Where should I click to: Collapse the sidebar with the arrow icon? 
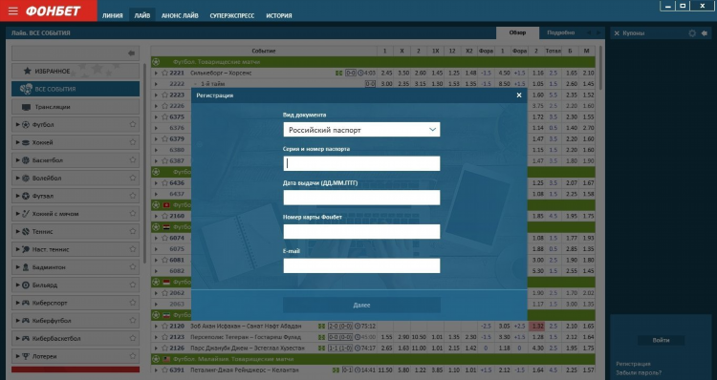point(132,53)
